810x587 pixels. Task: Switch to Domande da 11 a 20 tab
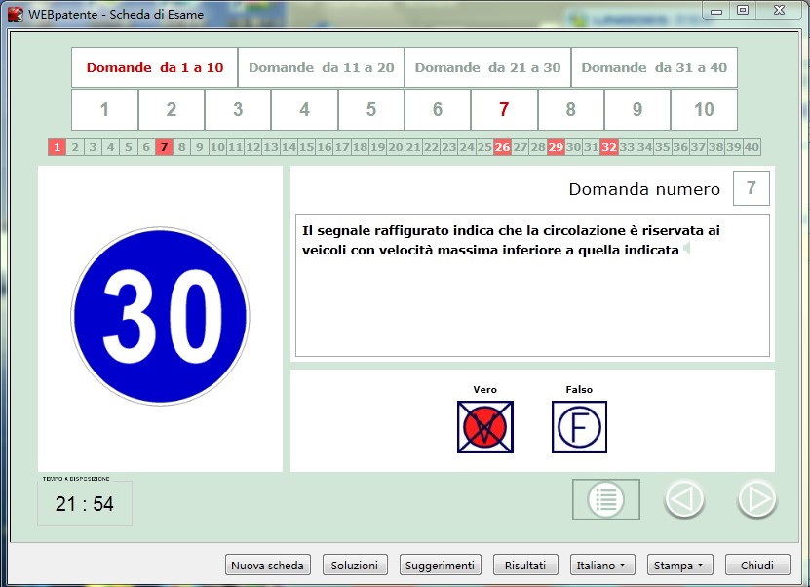click(322, 67)
